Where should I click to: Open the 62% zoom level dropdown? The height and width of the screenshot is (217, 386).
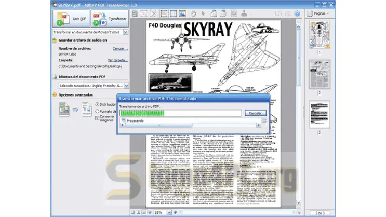click(x=169, y=212)
